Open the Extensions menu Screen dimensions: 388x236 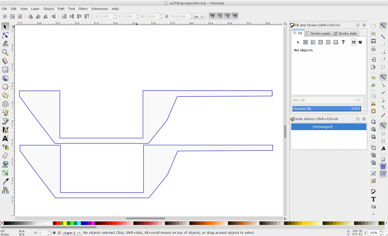point(100,9)
